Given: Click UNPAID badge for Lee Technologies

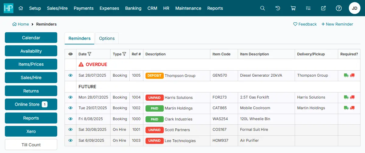Looking at the screenshot, I should click(x=155, y=141).
